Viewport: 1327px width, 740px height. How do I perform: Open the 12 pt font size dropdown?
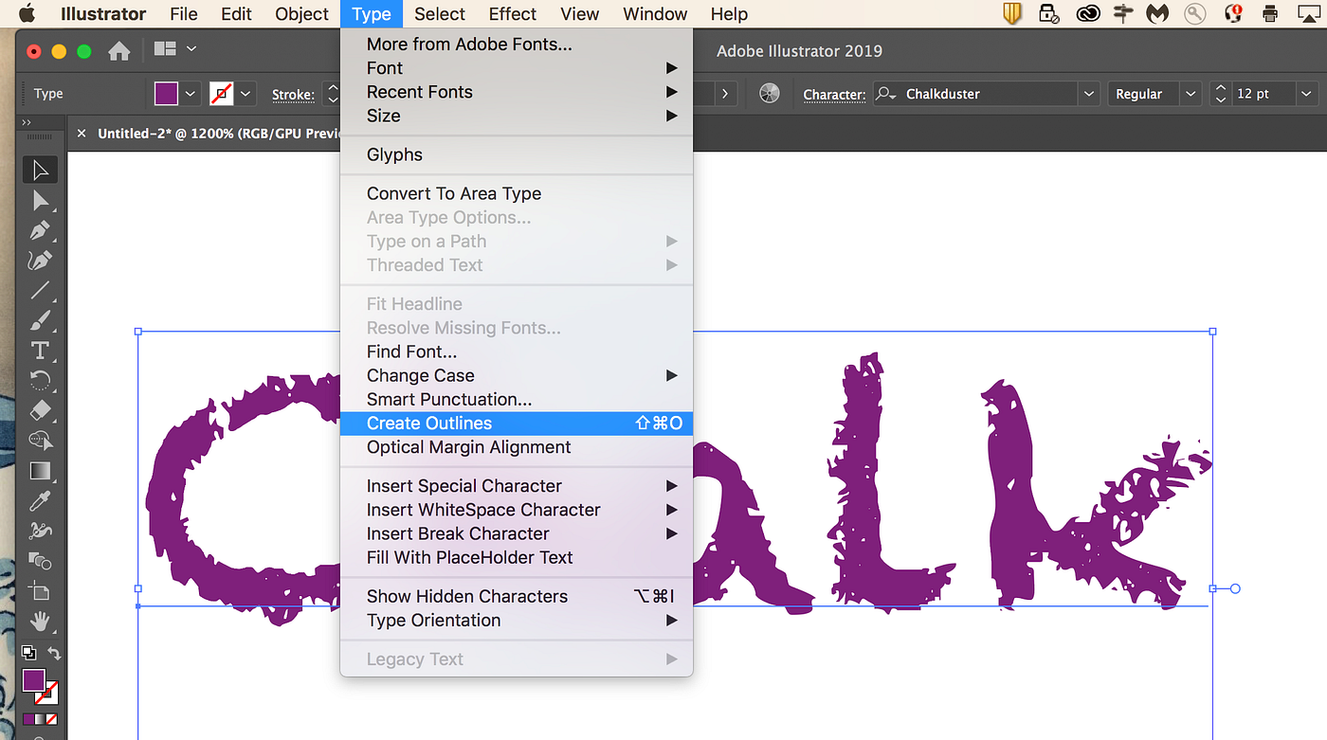click(1308, 94)
